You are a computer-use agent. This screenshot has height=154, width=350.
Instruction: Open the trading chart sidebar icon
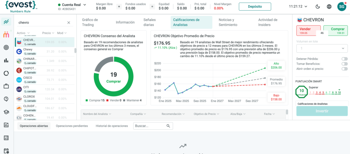[6, 22]
